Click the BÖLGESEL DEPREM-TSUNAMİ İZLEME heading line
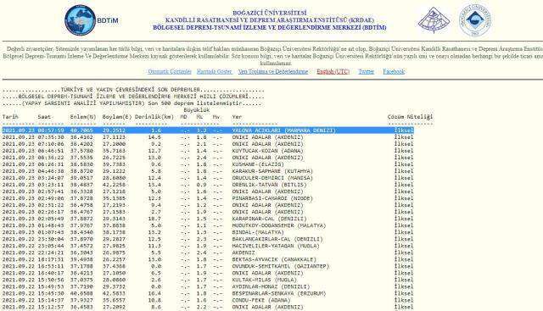543x311 pixels. (x=270, y=27)
